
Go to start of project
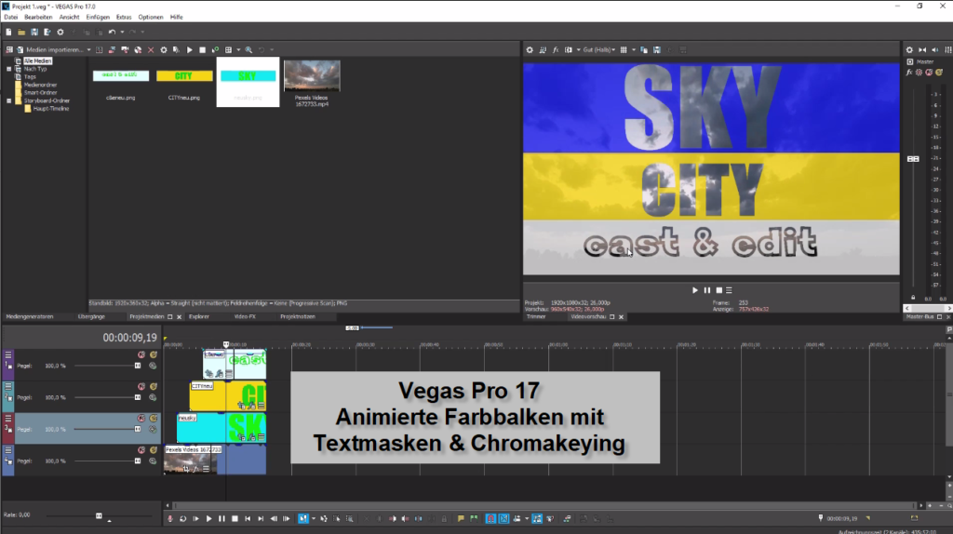[x=248, y=519]
